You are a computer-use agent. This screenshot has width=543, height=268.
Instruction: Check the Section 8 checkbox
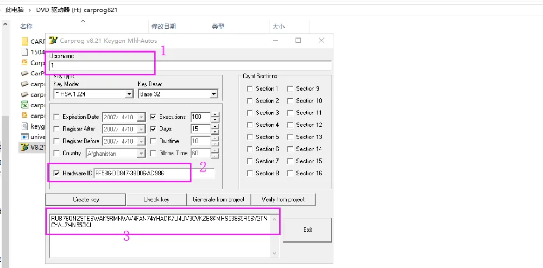(250, 173)
